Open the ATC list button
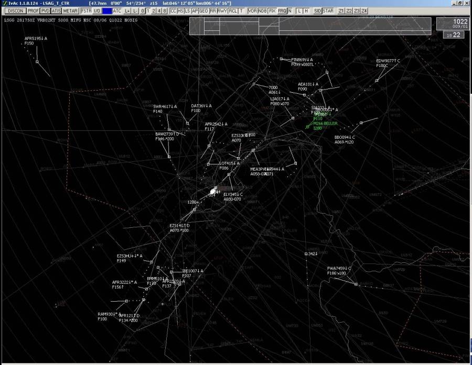This screenshot has width=472, height=365. [x=117, y=10]
